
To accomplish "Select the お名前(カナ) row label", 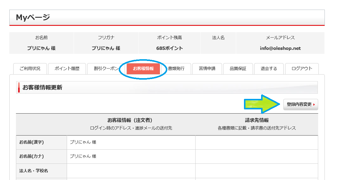I will [32, 156].
